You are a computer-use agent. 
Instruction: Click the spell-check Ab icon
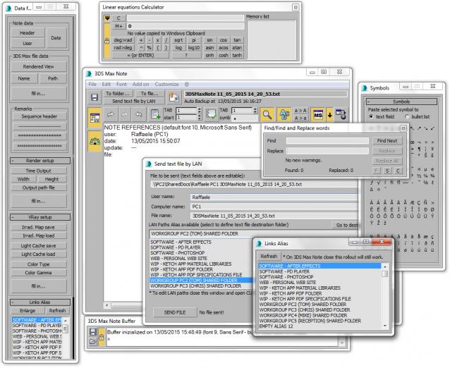(x=284, y=114)
